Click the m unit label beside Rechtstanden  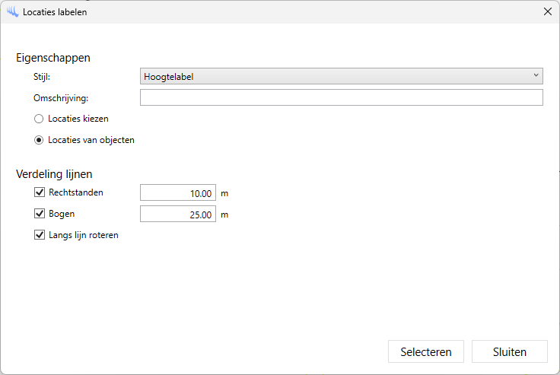[x=224, y=193]
